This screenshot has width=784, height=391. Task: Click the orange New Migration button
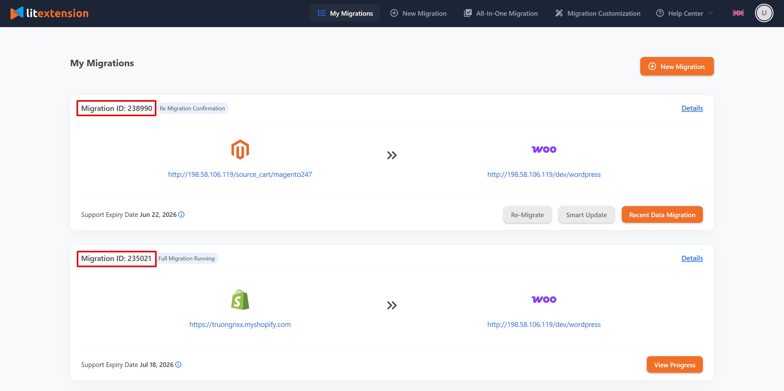click(x=677, y=66)
